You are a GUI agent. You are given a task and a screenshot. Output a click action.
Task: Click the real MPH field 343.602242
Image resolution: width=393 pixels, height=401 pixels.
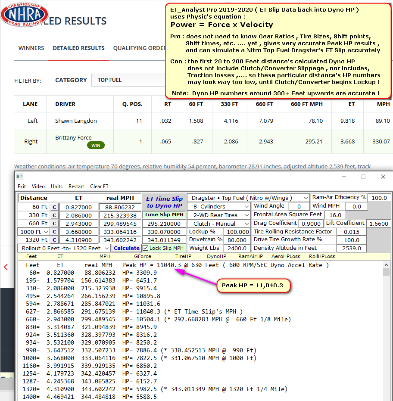[x=120, y=240]
